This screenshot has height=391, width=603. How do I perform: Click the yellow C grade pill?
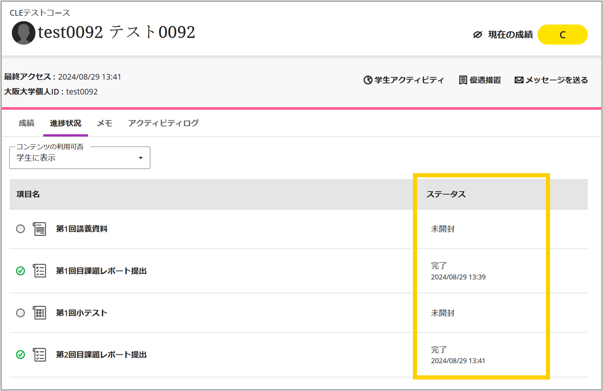pyautogui.click(x=562, y=34)
